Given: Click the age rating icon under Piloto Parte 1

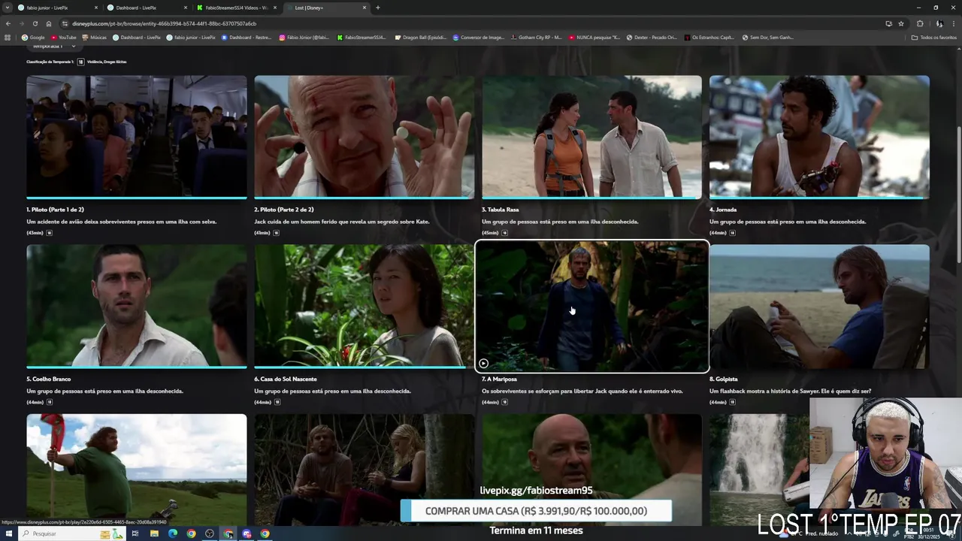Looking at the screenshot, I should pos(50,233).
